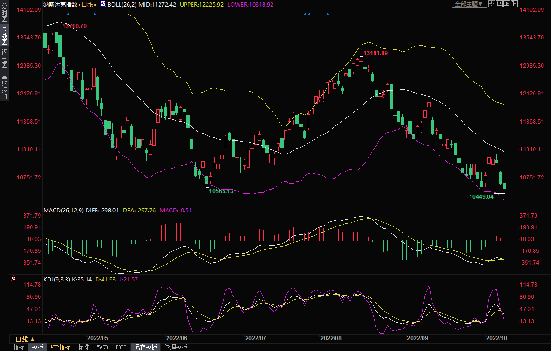This screenshot has width=551, height=351.
Task: Click the 管理模板 button
Action: [176, 348]
